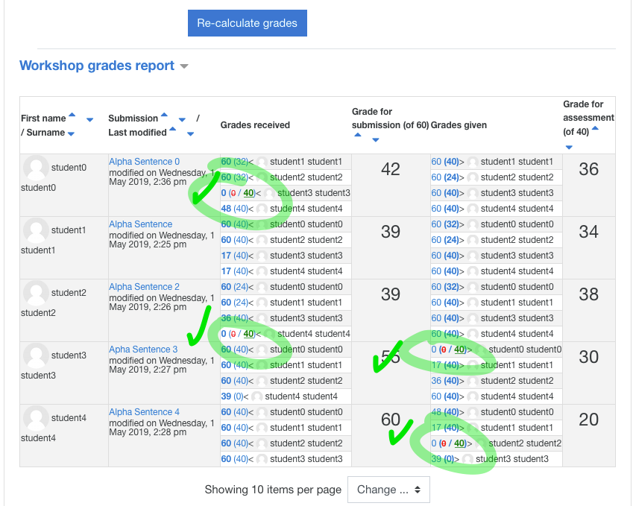
Task: Click Grade for assessment (of 40) header
Action: [x=588, y=118]
